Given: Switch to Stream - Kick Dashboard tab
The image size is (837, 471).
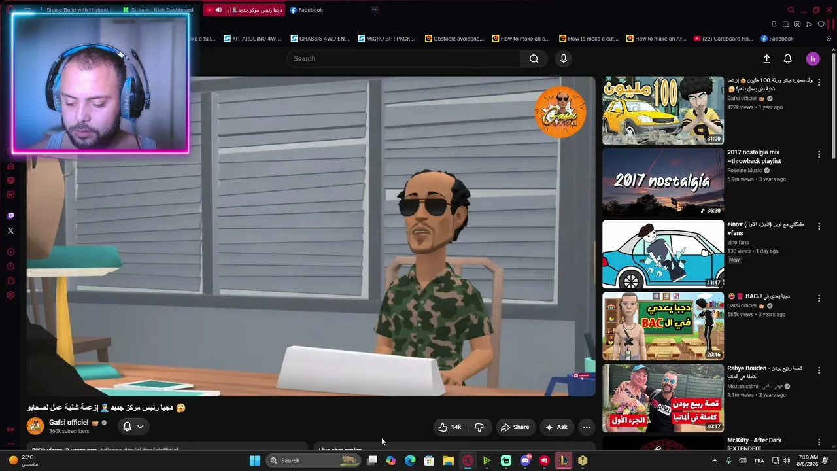Looking at the screenshot, I should coord(158,10).
